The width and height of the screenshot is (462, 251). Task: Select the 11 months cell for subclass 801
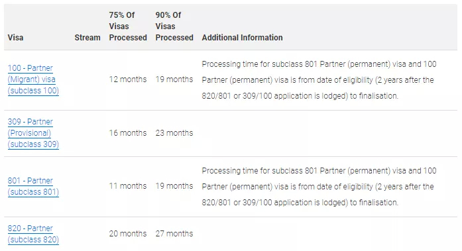tap(128, 186)
